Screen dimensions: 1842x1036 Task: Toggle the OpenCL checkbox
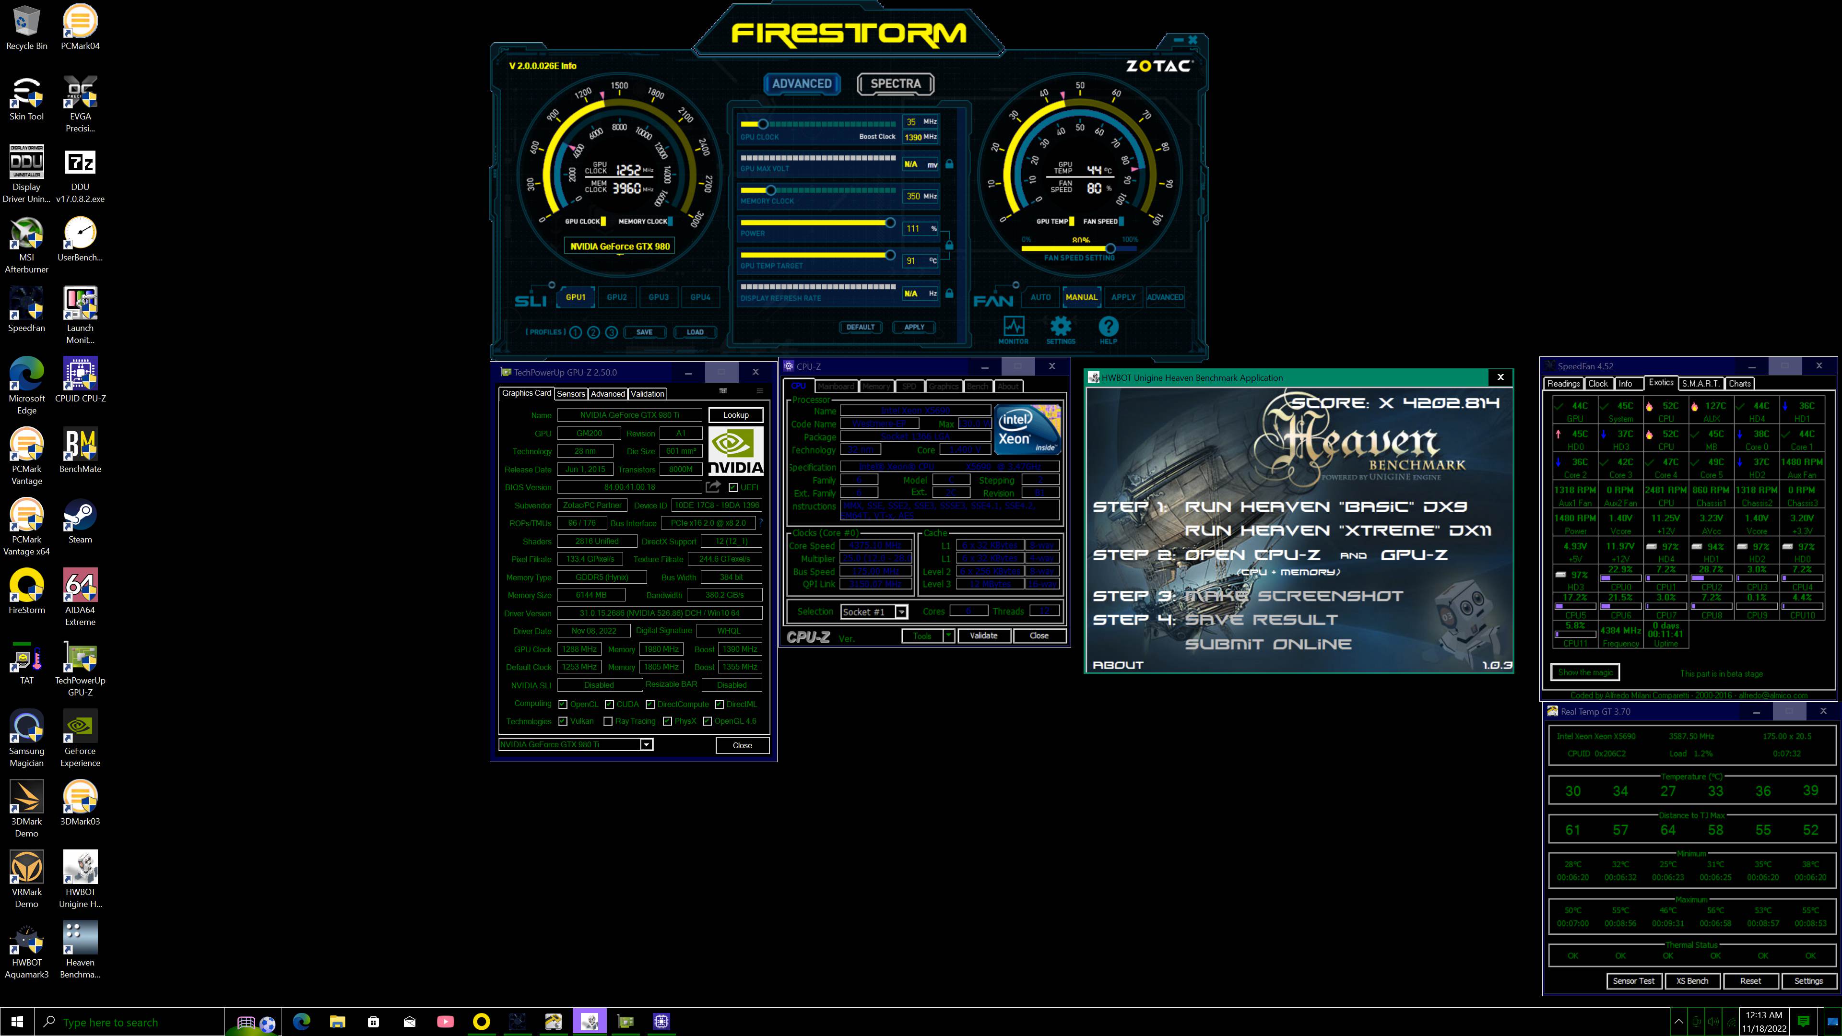pos(563,704)
